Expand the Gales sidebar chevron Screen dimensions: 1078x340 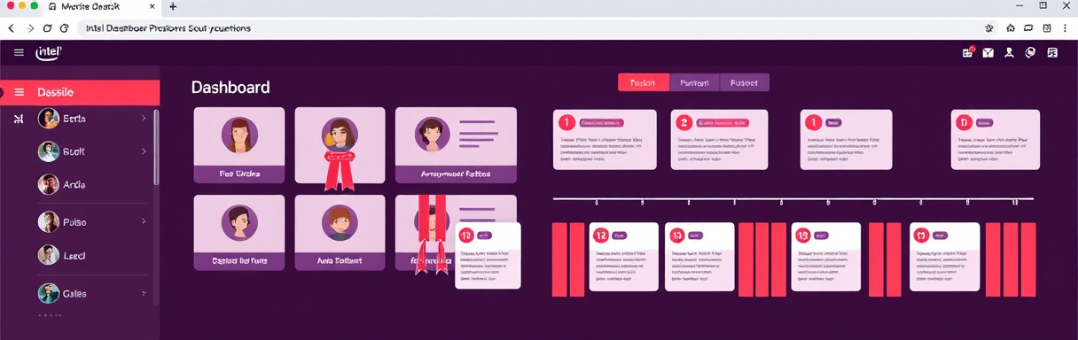click(x=144, y=292)
